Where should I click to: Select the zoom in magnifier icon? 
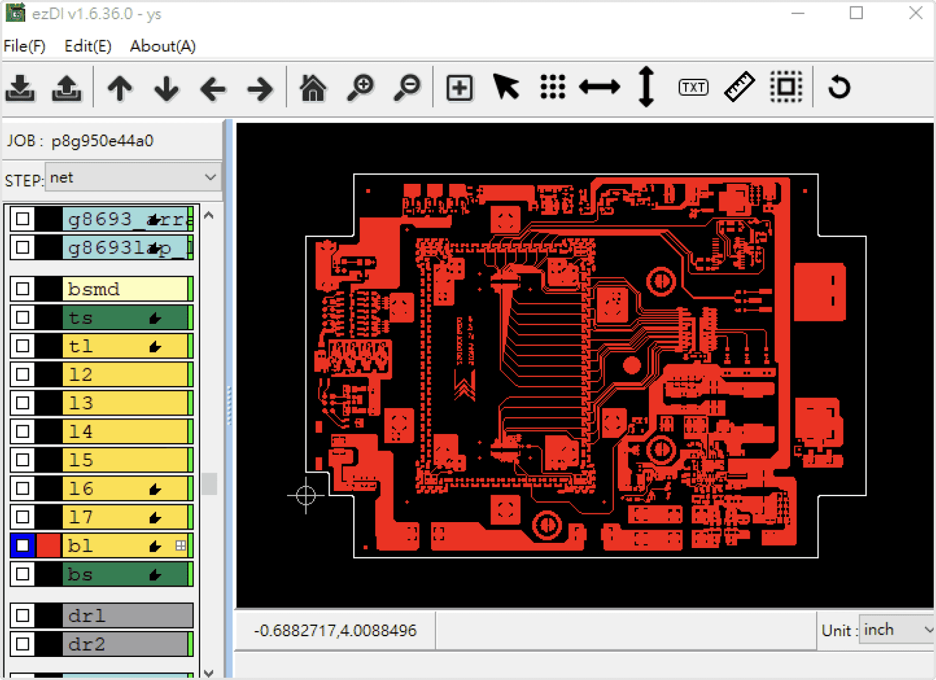pos(361,88)
